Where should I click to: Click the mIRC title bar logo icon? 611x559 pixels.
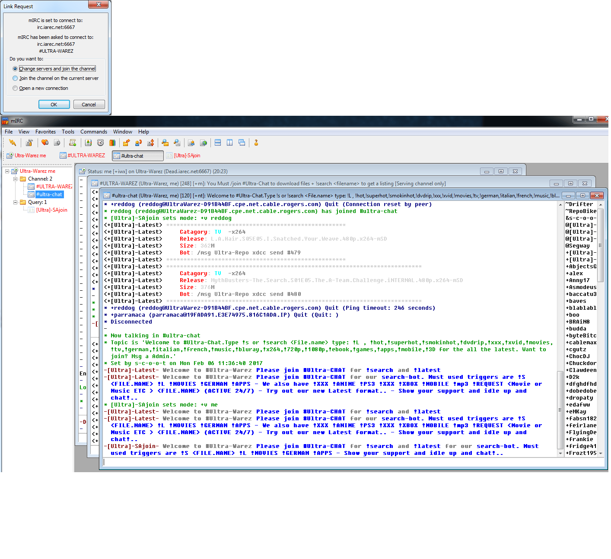click(x=5, y=121)
